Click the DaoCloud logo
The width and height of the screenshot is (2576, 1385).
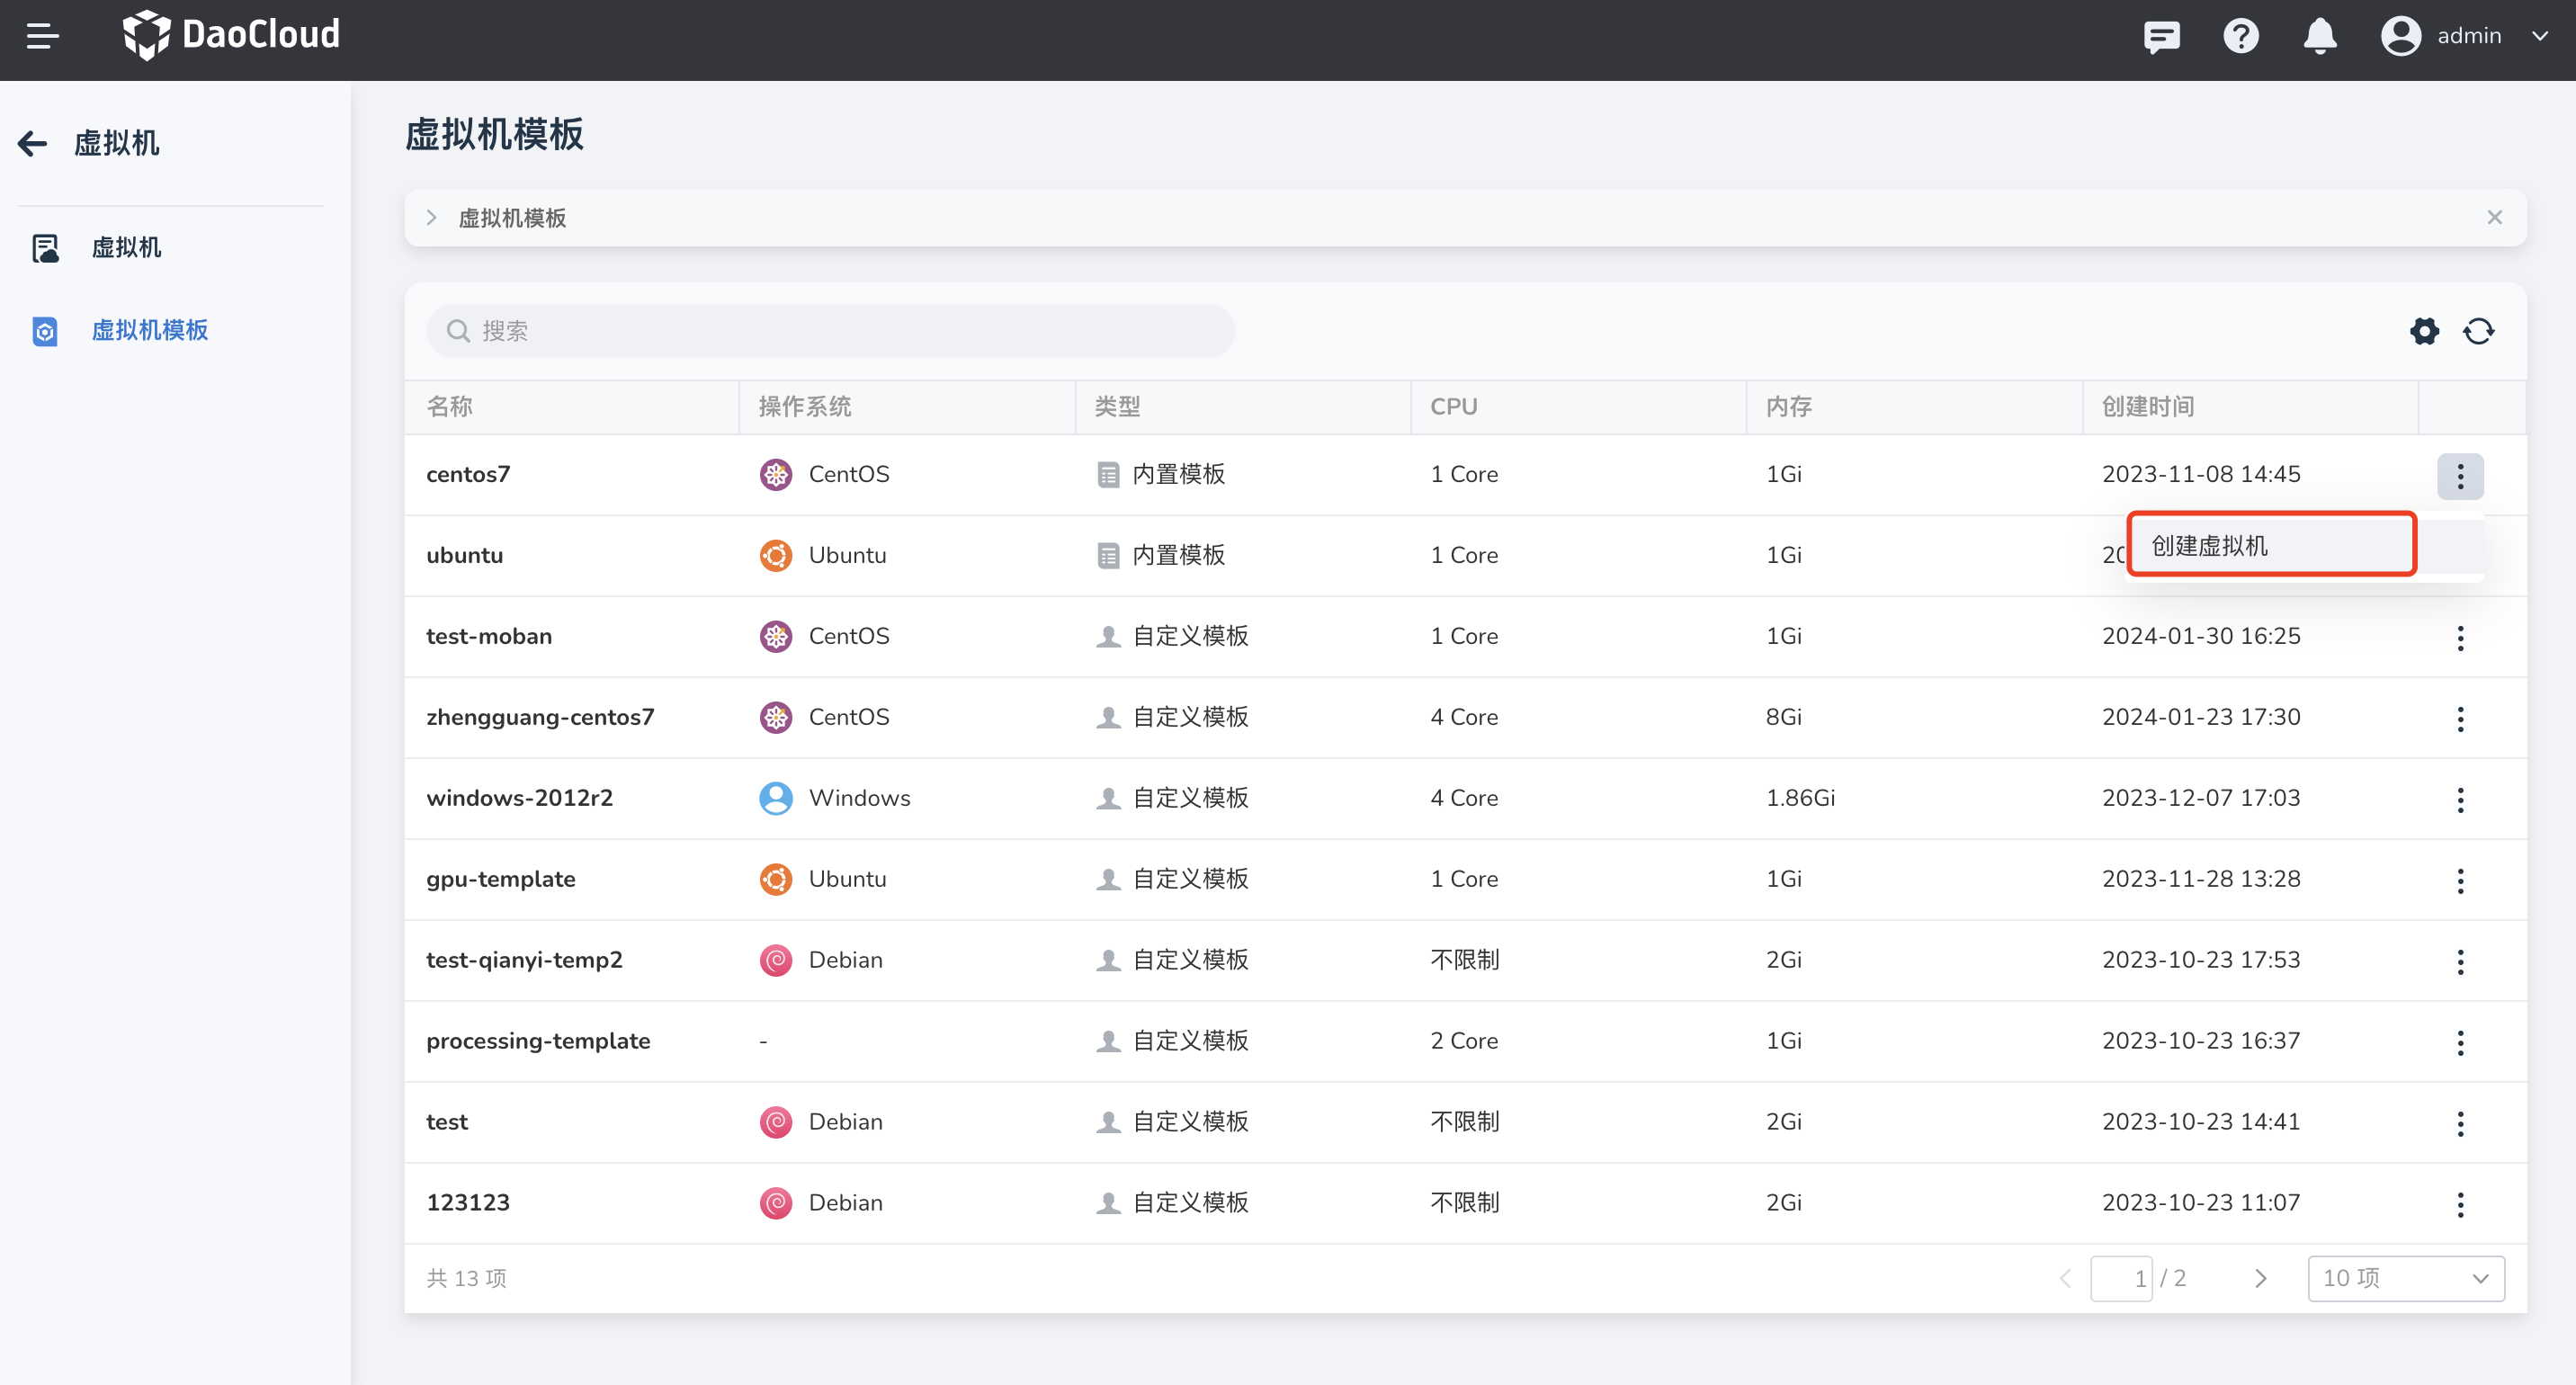click(231, 35)
